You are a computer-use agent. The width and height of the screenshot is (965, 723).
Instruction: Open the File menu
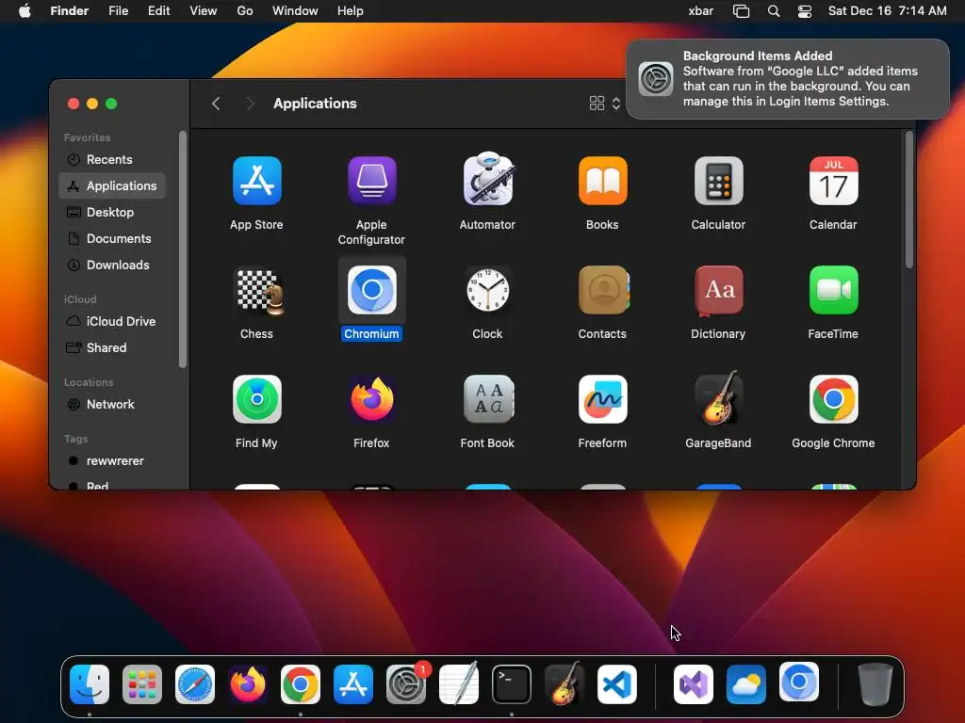coord(118,11)
